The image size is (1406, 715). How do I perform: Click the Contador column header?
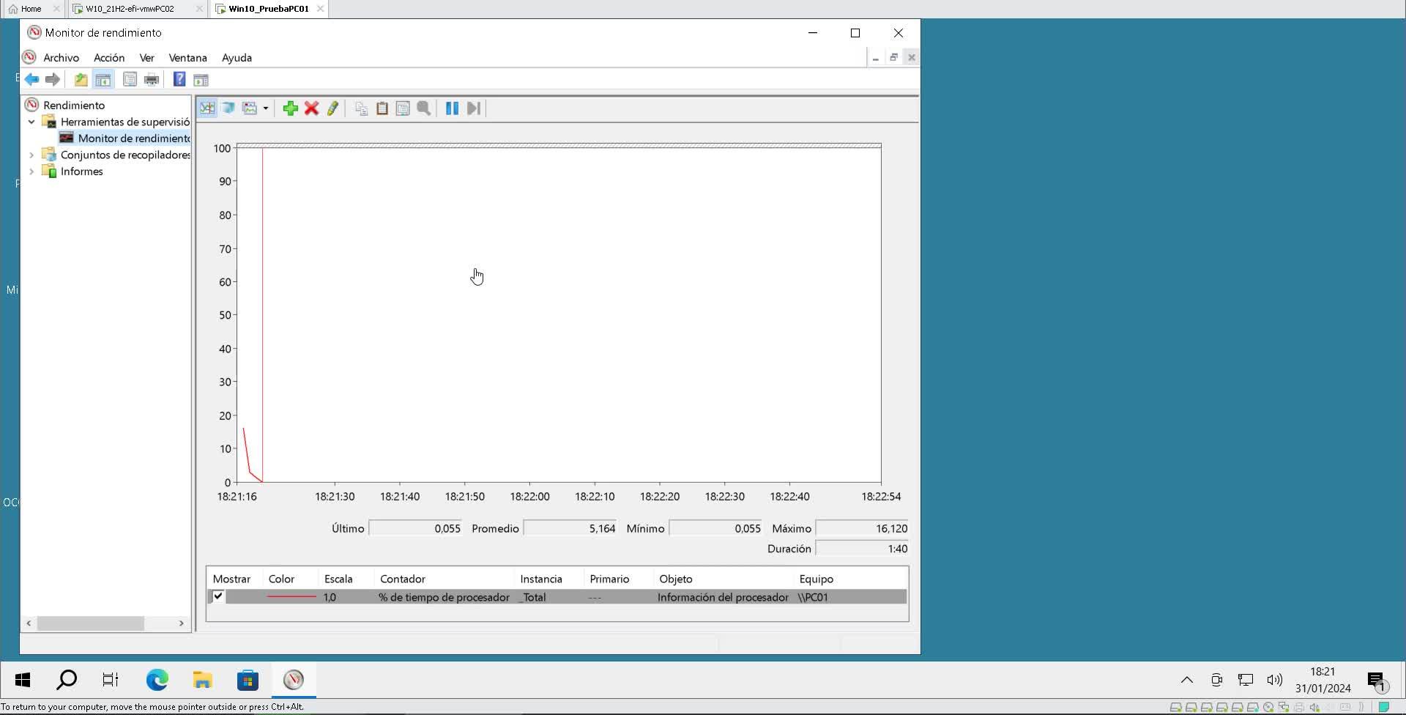[402, 579]
